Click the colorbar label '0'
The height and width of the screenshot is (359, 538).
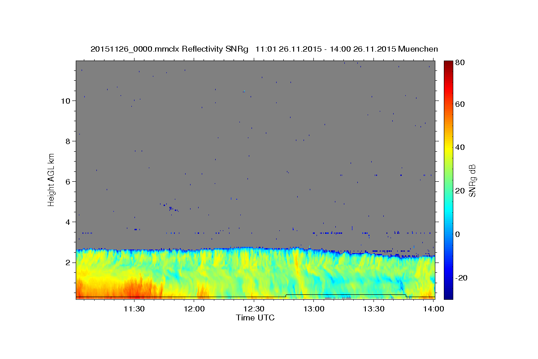click(x=458, y=234)
